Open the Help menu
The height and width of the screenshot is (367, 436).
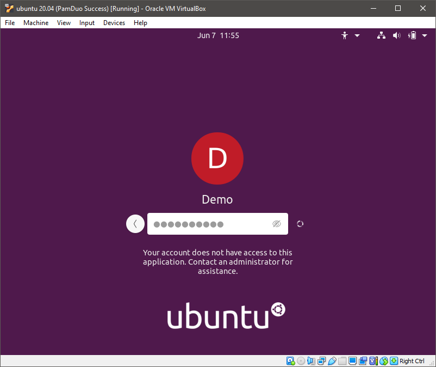(x=140, y=23)
